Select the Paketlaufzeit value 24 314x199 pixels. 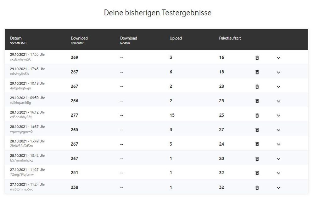point(221,144)
